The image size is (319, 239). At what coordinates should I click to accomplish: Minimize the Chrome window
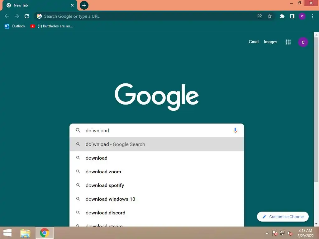pos(292,3)
